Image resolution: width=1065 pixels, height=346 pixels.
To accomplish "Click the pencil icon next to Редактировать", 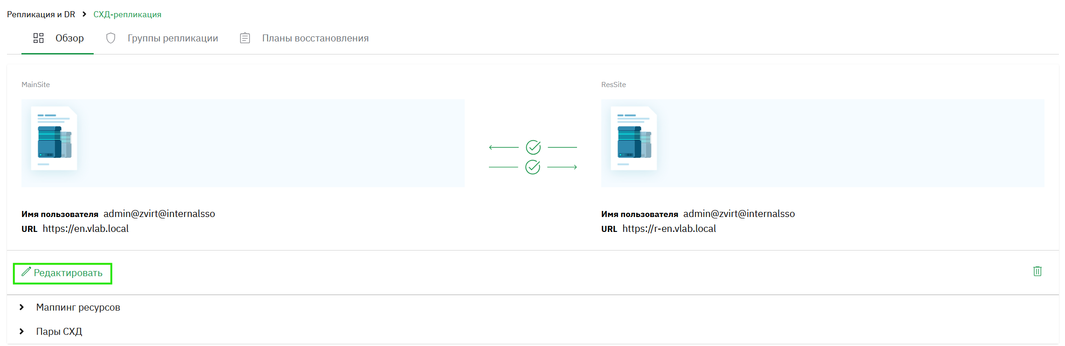I will [26, 272].
